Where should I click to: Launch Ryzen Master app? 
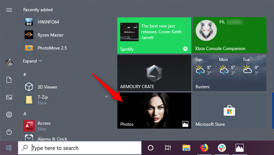click(x=44, y=35)
